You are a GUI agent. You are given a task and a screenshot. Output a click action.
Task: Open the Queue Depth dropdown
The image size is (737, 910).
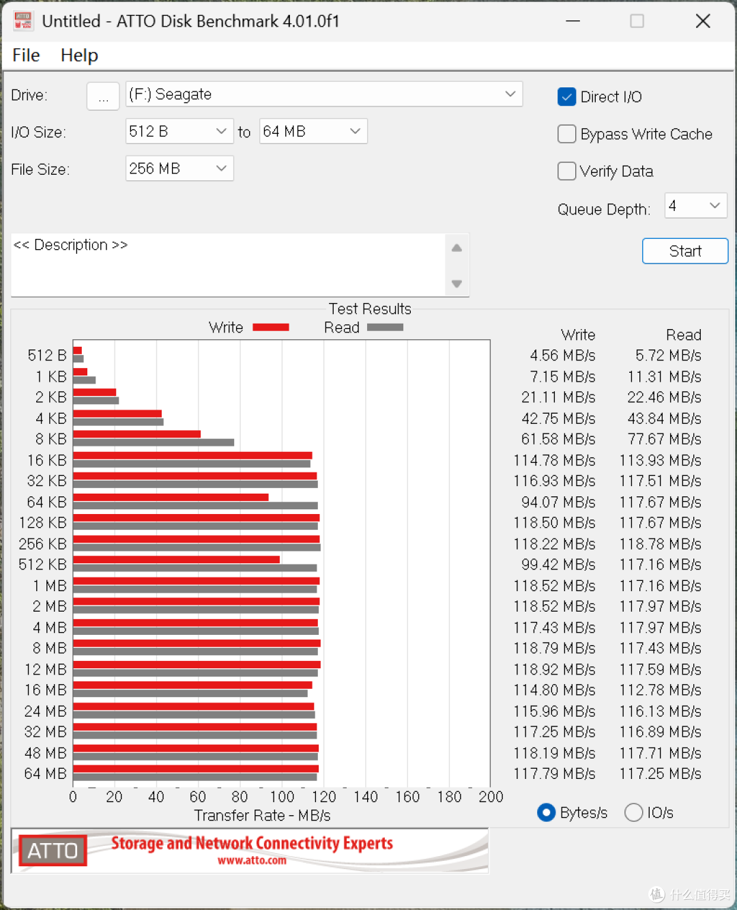coord(696,205)
